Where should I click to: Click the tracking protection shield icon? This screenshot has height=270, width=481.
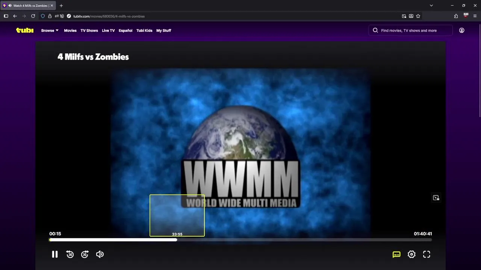point(43,16)
